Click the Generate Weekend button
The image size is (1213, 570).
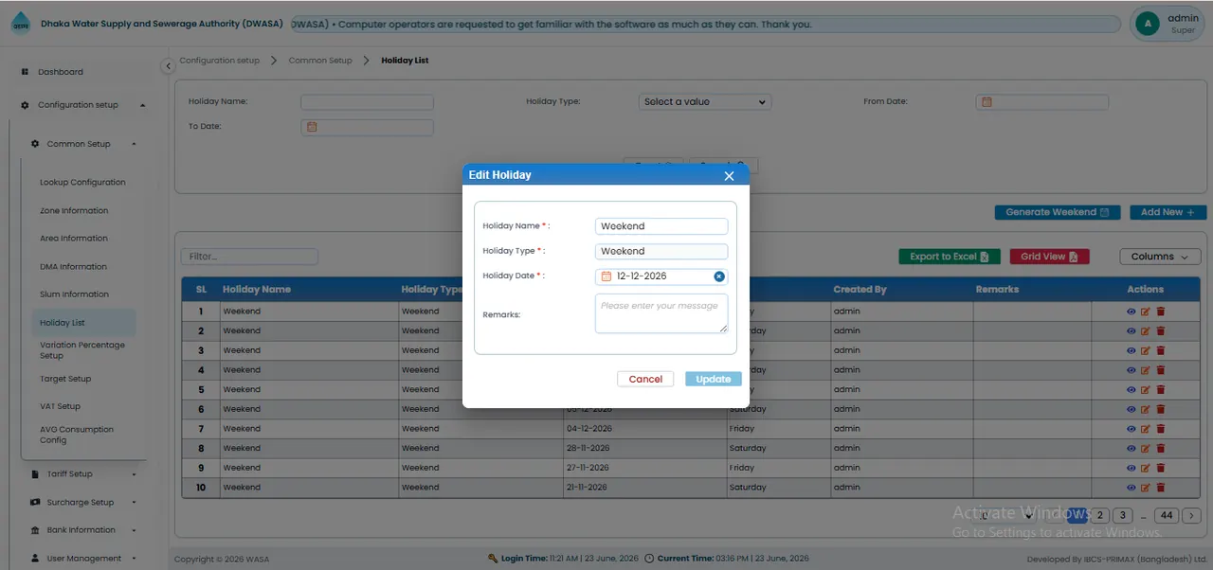tap(1058, 213)
